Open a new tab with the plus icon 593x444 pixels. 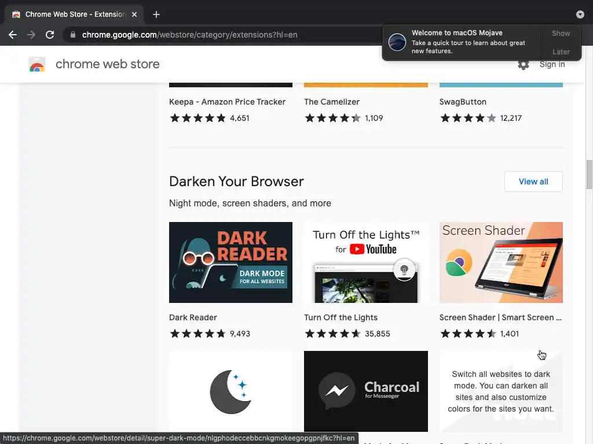click(156, 14)
